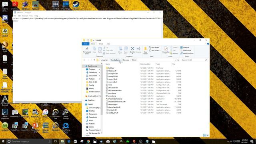Open Blizzard App desktop shortcut
Image resolution: width=256 pixels, height=144 pixels.
click(66, 5)
